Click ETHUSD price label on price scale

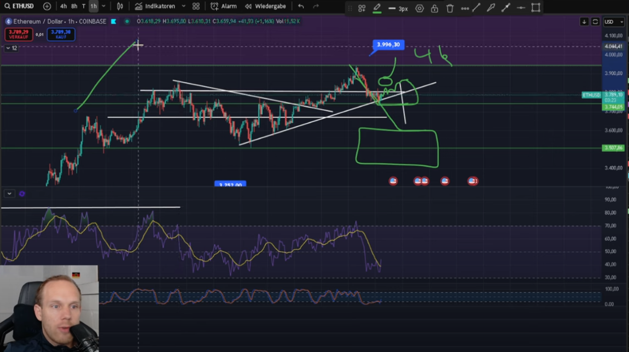[x=591, y=95]
